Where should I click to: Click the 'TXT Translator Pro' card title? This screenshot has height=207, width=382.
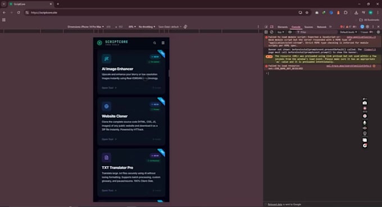coord(117,168)
